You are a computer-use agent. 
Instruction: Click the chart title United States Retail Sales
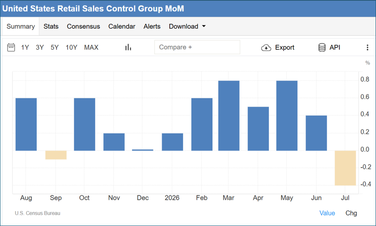point(93,8)
